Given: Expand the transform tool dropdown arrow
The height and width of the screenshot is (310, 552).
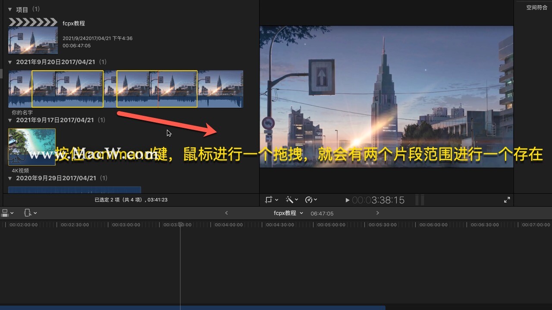Looking at the screenshot, I should [x=276, y=200].
